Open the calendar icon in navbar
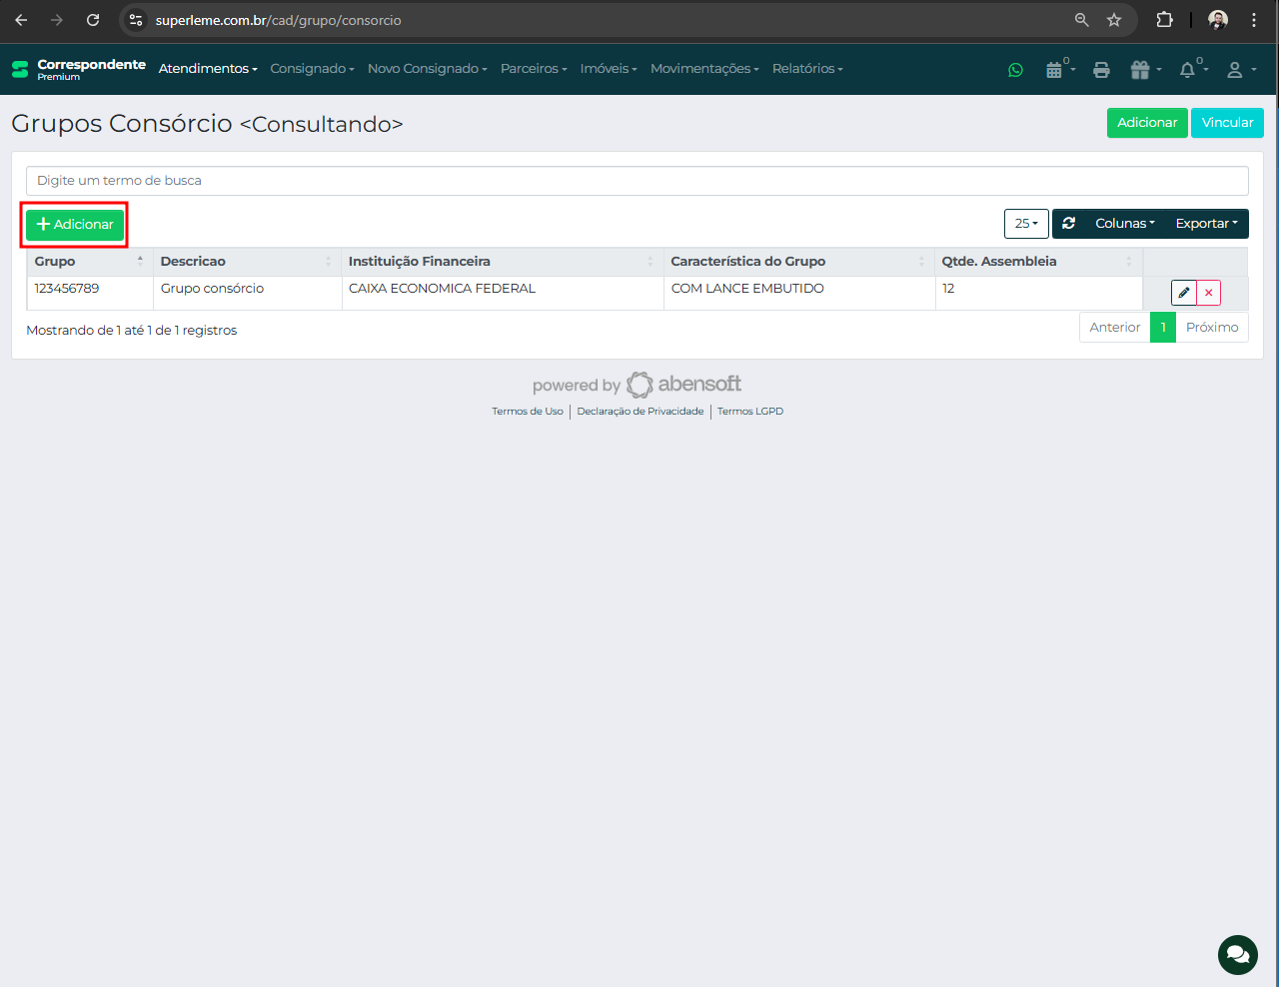This screenshot has height=987, width=1279. coord(1054,70)
